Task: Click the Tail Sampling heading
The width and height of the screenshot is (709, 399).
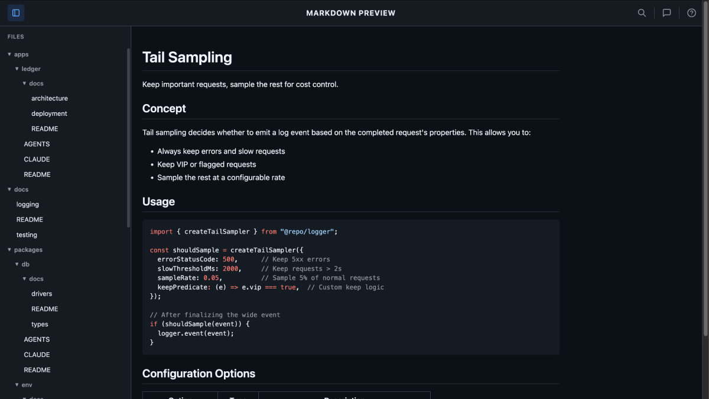Action: (187, 57)
